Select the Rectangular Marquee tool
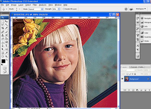 (3, 21)
